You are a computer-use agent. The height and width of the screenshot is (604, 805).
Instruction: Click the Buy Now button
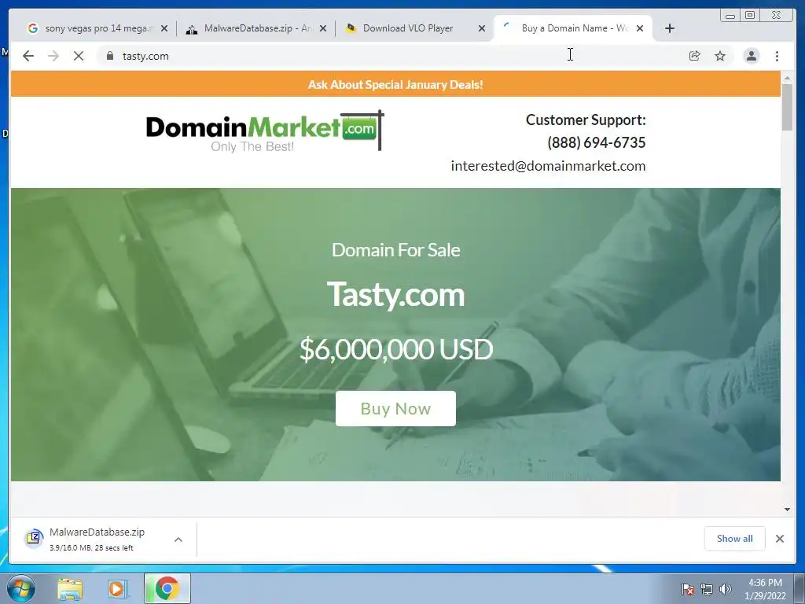tap(395, 408)
